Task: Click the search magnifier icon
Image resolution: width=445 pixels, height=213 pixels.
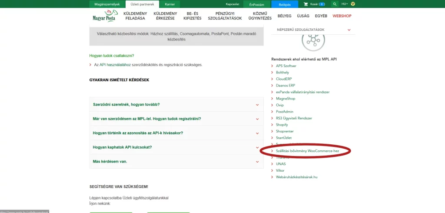Action: [x=334, y=4]
